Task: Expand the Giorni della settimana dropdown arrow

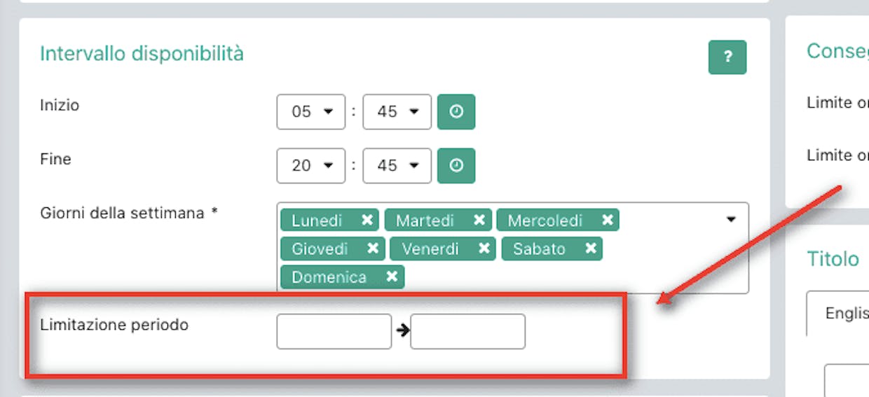Action: [731, 220]
